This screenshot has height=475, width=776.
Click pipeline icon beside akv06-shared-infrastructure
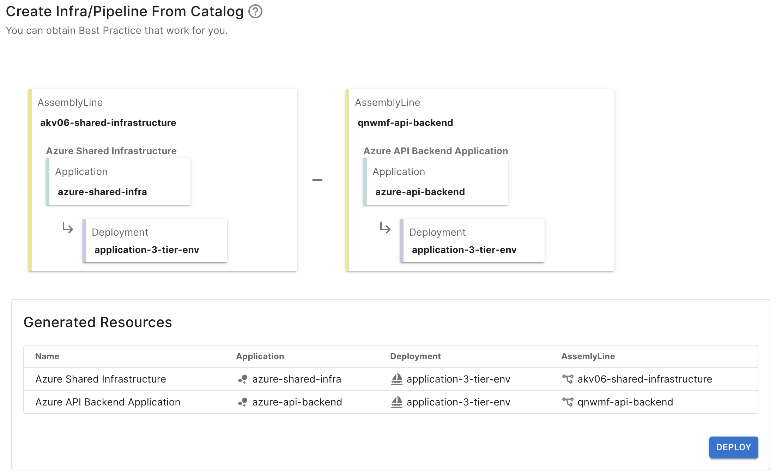tap(568, 379)
